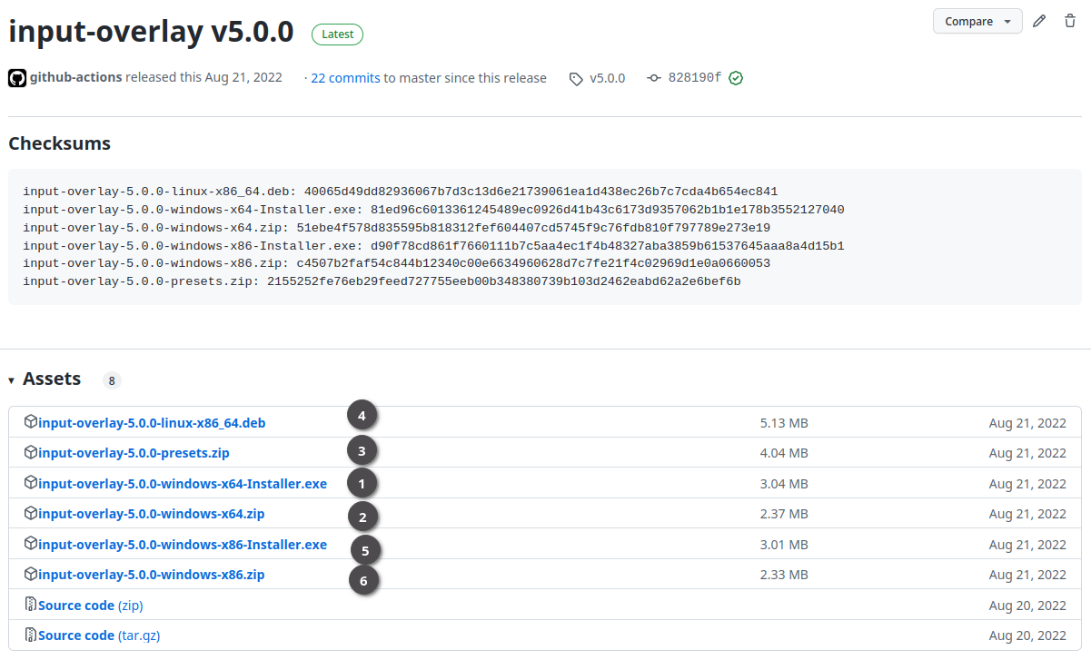Click the commit icon beside 828190f

pos(655,78)
